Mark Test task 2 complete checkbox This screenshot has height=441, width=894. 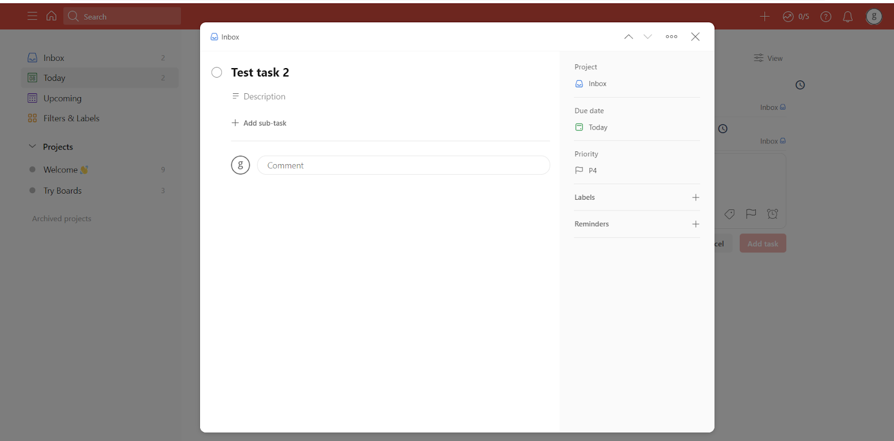click(217, 72)
